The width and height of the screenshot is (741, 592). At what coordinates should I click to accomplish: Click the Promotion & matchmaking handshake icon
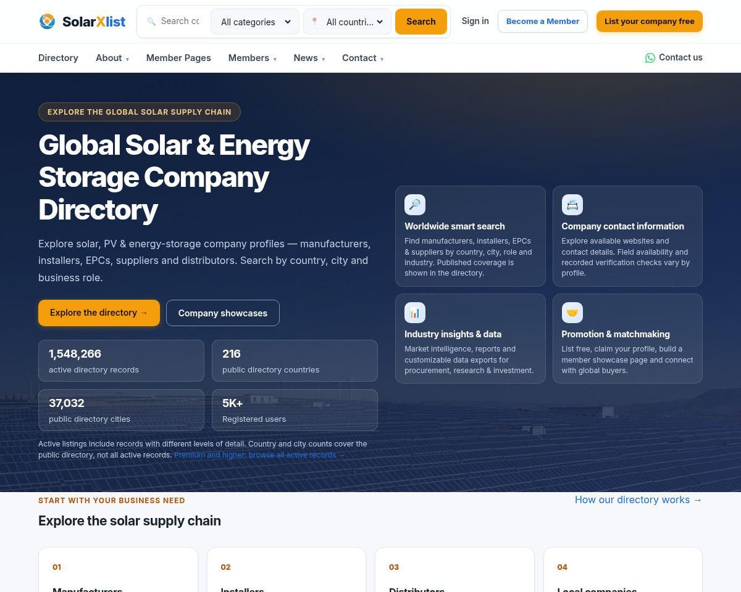tap(572, 313)
